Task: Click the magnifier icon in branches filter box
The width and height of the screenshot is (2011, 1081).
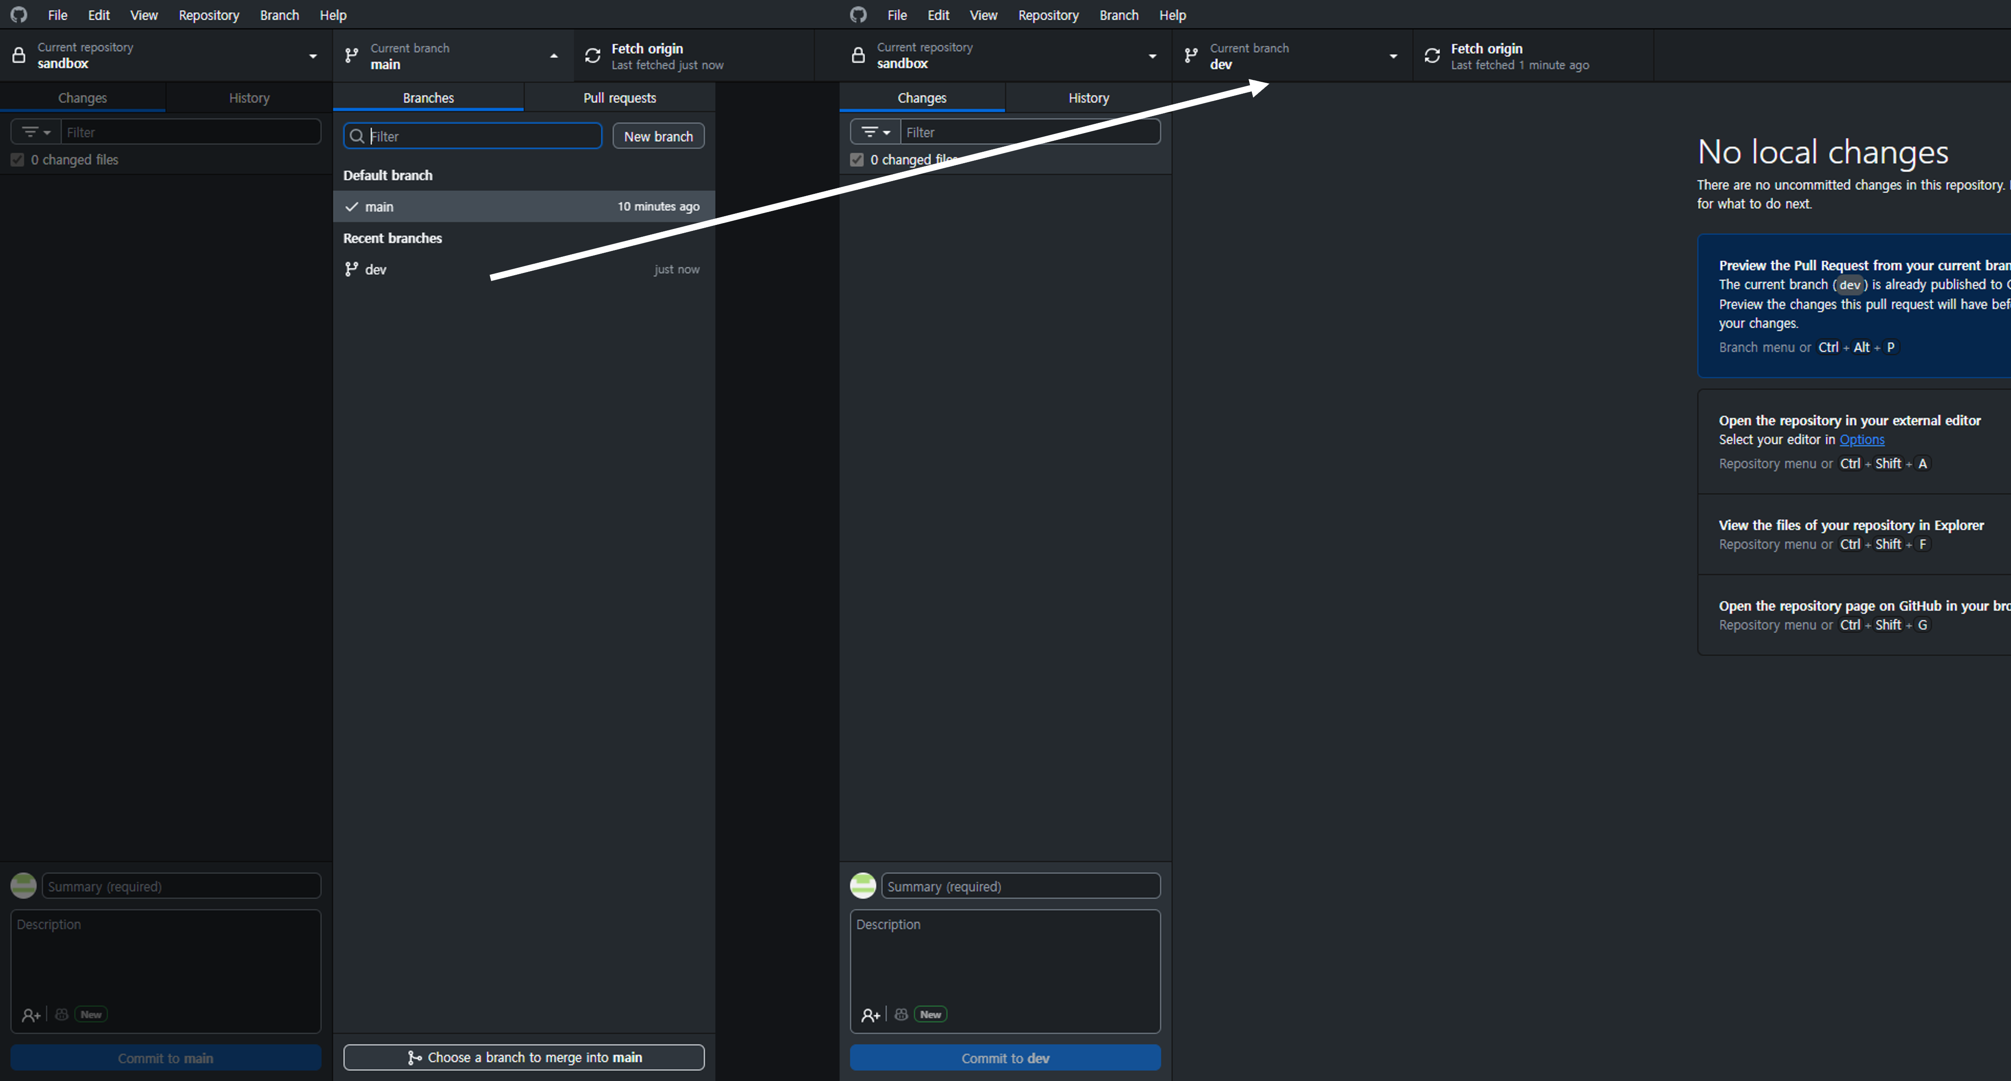Action: pos(357,137)
